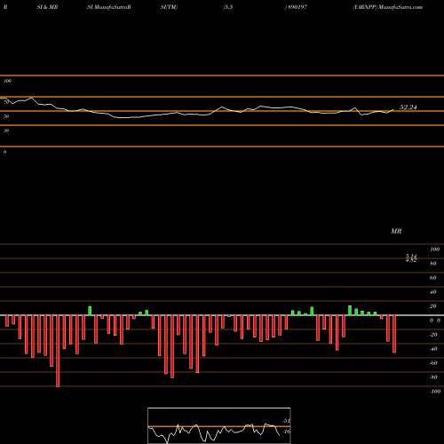
Task: Click the -51 label in mini chart
Action: 286,421
